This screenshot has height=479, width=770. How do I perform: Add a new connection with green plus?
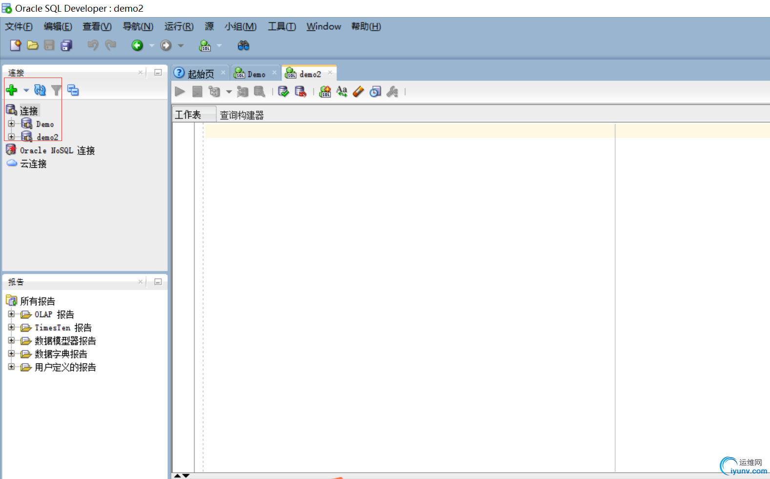click(12, 90)
